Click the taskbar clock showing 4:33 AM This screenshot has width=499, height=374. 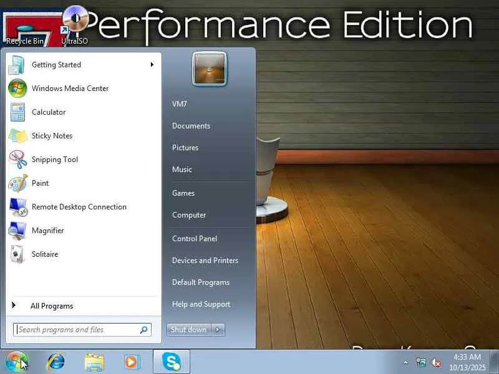point(467,362)
